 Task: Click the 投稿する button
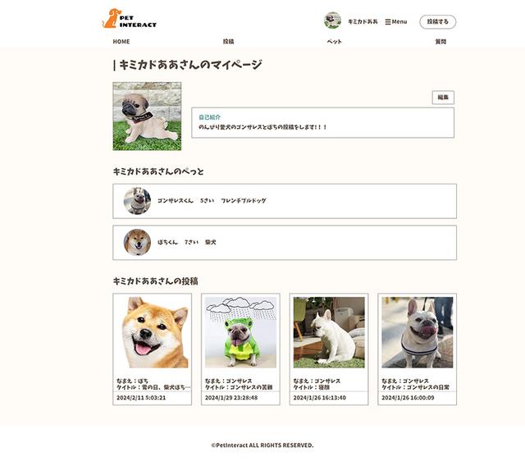pyautogui.click(x=437, y=22)
